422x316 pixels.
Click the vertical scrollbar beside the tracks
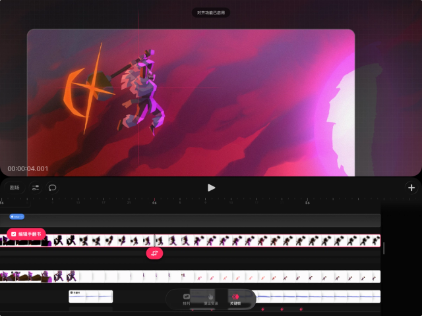coord(384,248)
